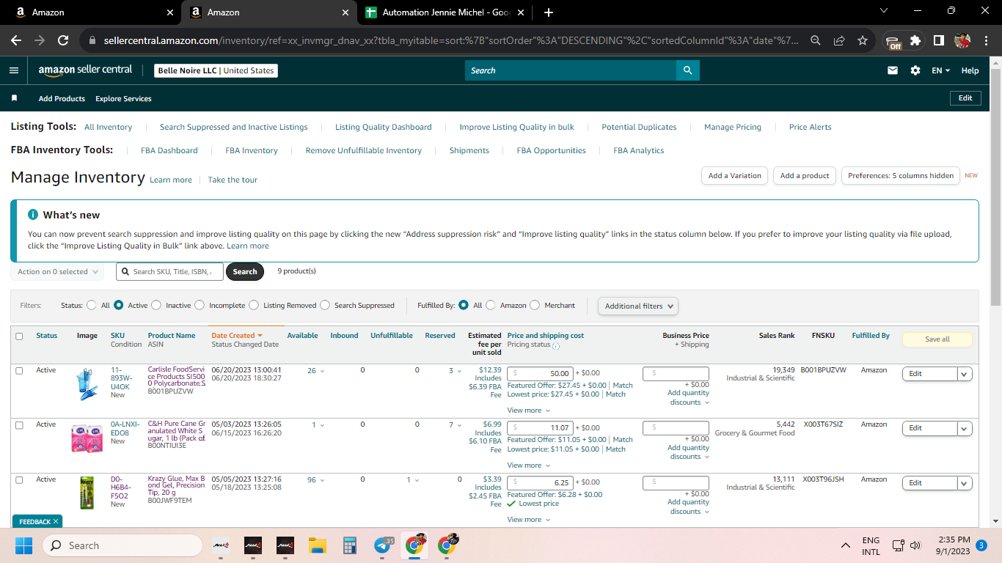Open Windows Start menu
This screenshot has width=1002, height=563.
pyautogui.click(x=23, y=545)
